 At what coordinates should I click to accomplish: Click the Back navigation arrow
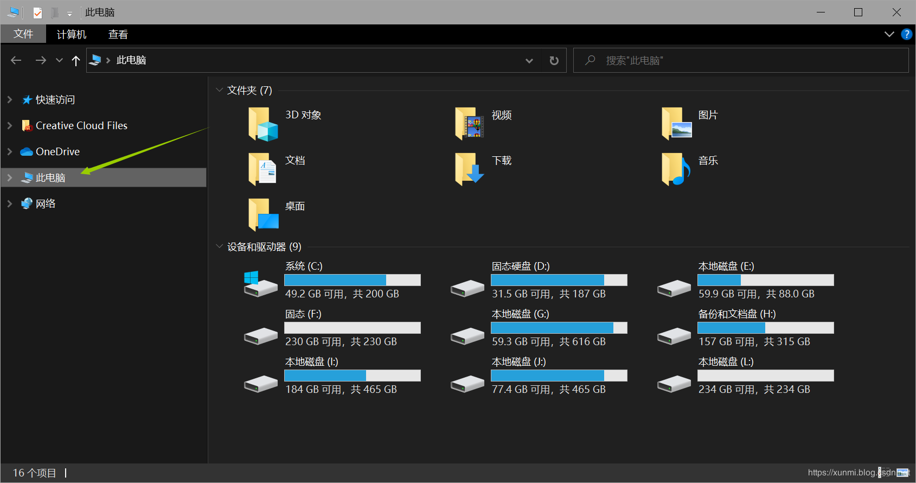[x=16, y=60]
